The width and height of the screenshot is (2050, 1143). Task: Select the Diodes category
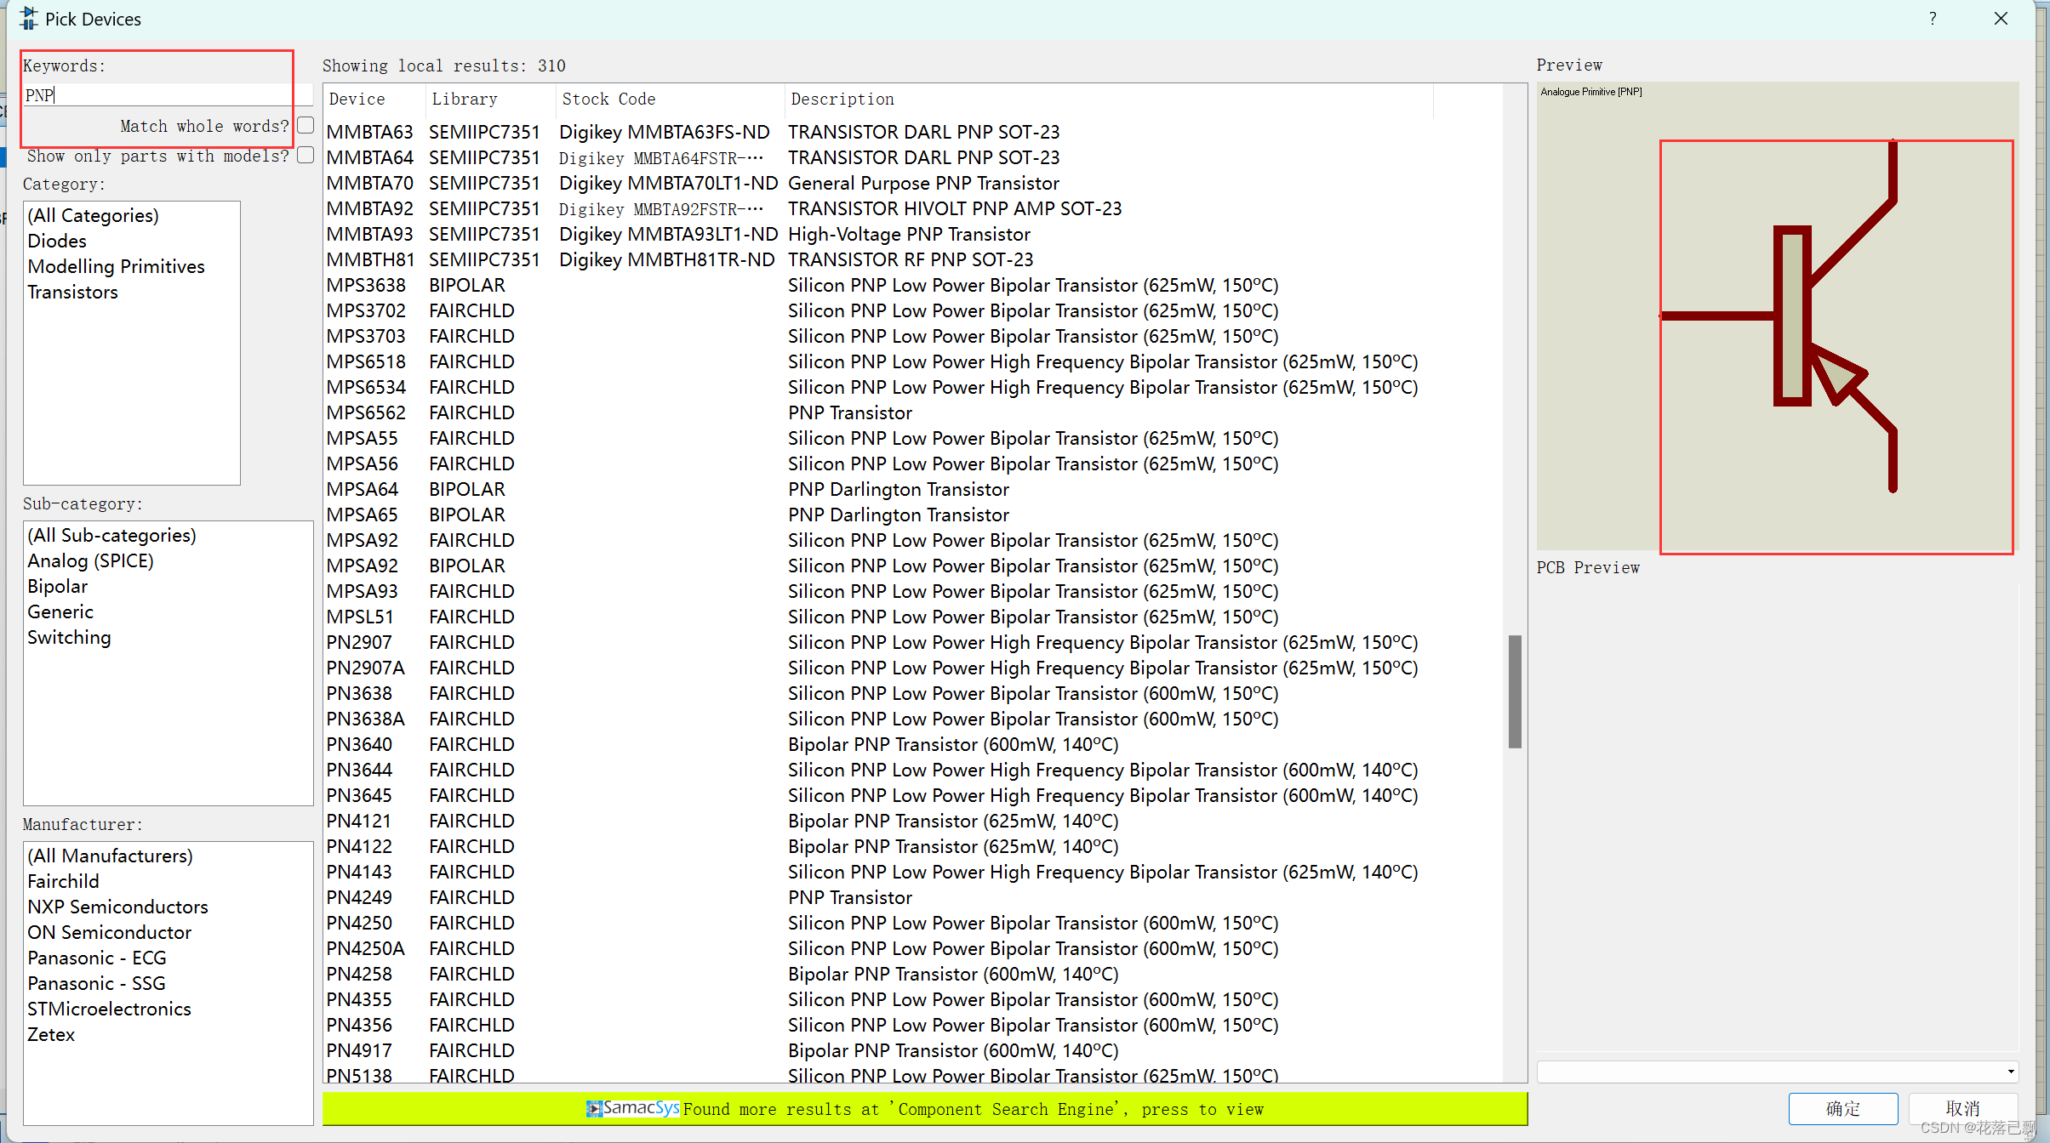[56, 241]
